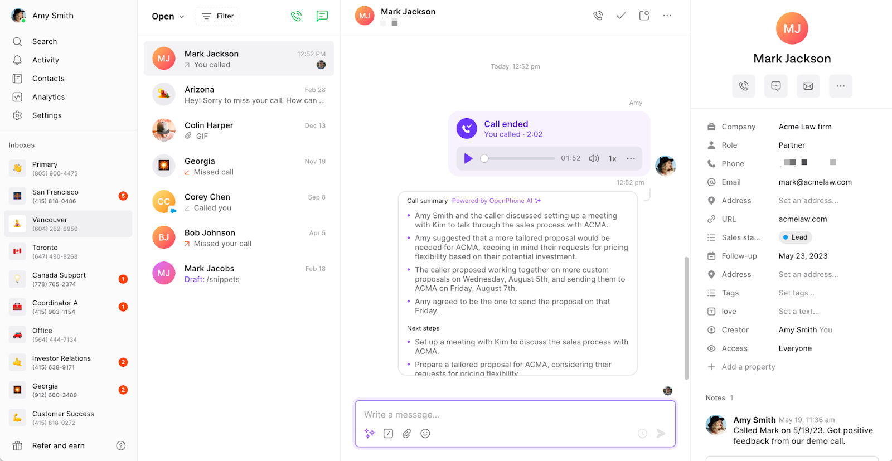
Task: Open the Mark Jackson conversation in the list
Action: pyautogui.click(x=239, y=58)
